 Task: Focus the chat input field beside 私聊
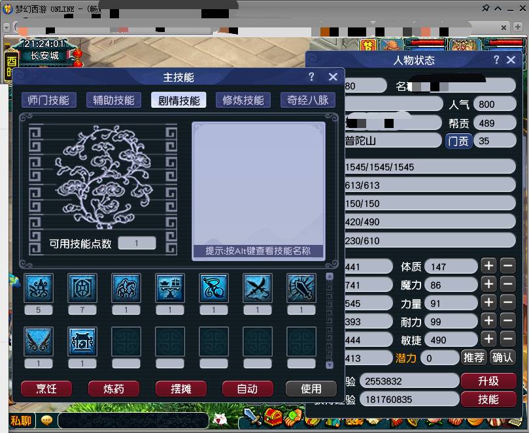point(133,421)
